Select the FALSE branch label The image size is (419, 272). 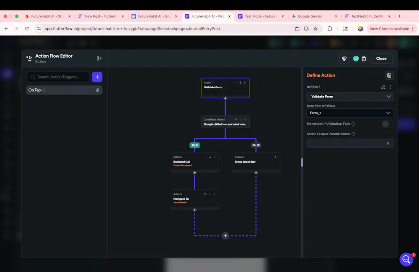coord(256,145)
